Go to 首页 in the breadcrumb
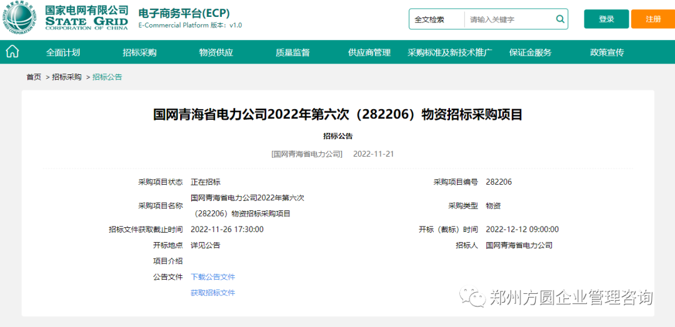 [x=34, y=77]
